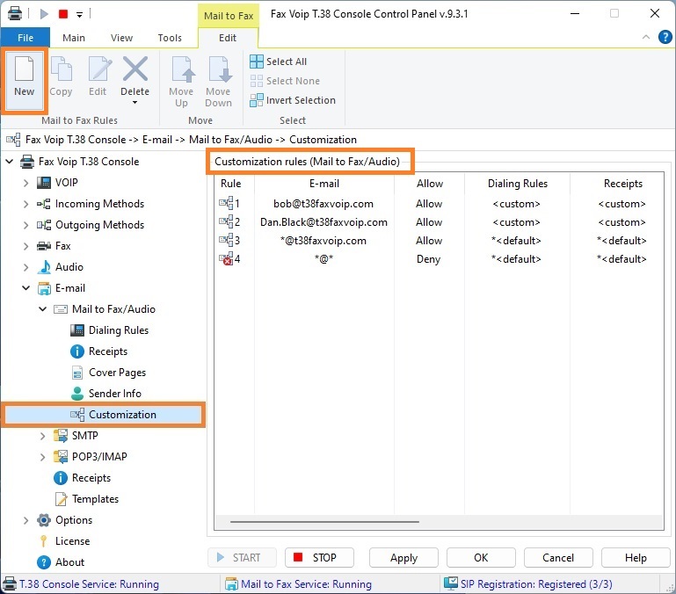Image resolution: width=676 pixels, height=594 pixels.
Task: Select License in the tree
Action: click(x=72, y=541)
